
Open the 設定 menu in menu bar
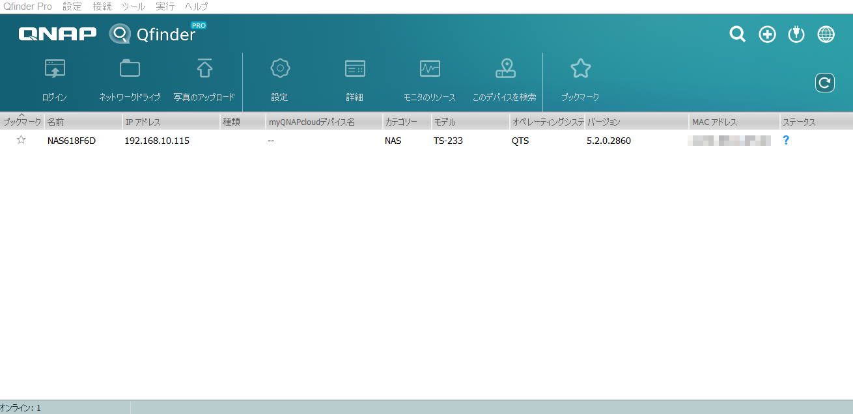coord(72,7)
